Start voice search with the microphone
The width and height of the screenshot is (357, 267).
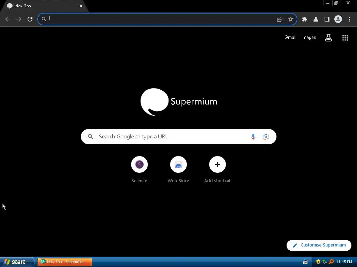click(253, 137)
